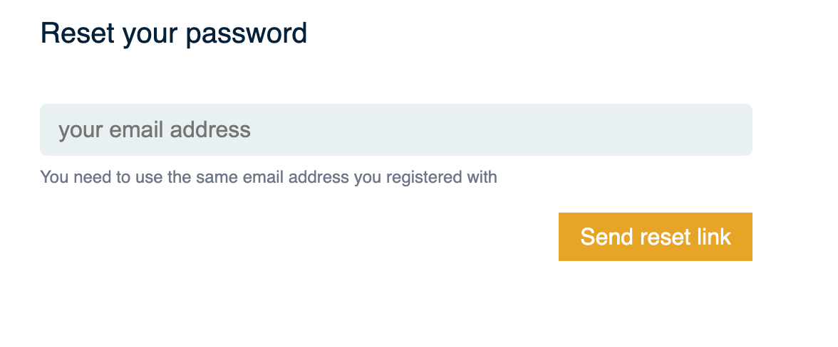Image resolution: width=838 pixels, height=347 pixels.
Task: Click the word "link" on the reset button
Action: click(713, 237)
